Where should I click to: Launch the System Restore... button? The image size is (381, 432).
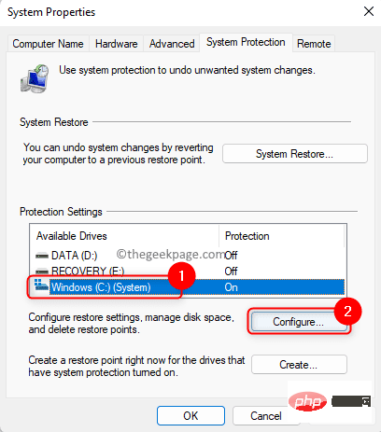(295, 154)
